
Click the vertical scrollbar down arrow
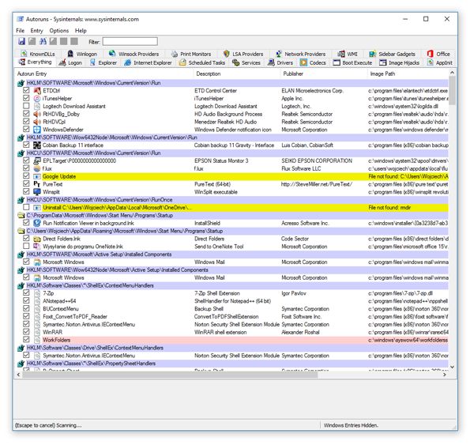click(452, 367)
